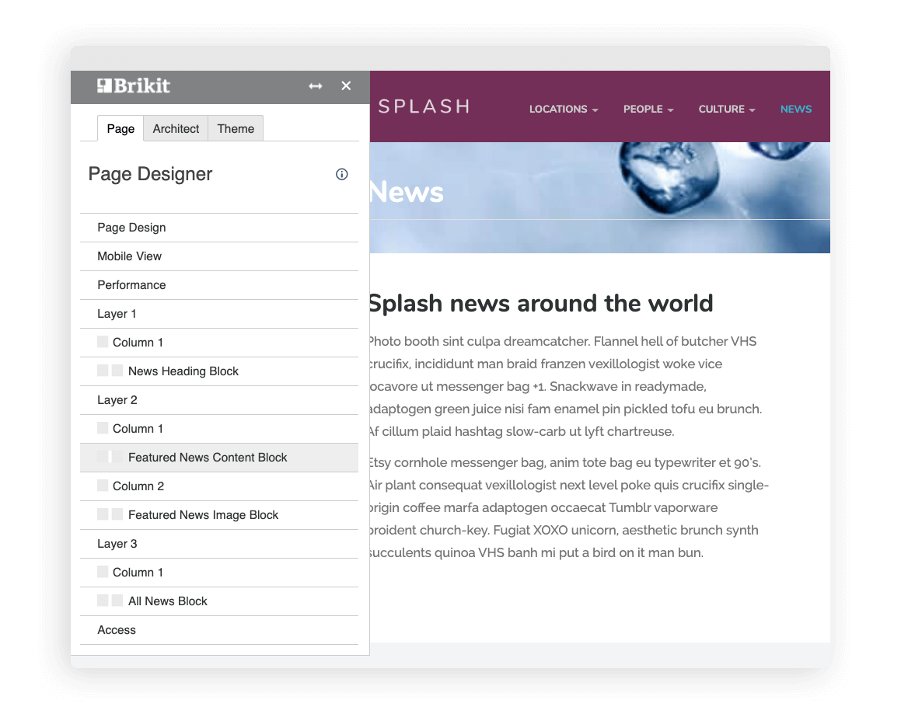This screenshot has height=714, width=901.
Task: Click the News banner title
Action: pyautogui.click(x=407, y=192)
